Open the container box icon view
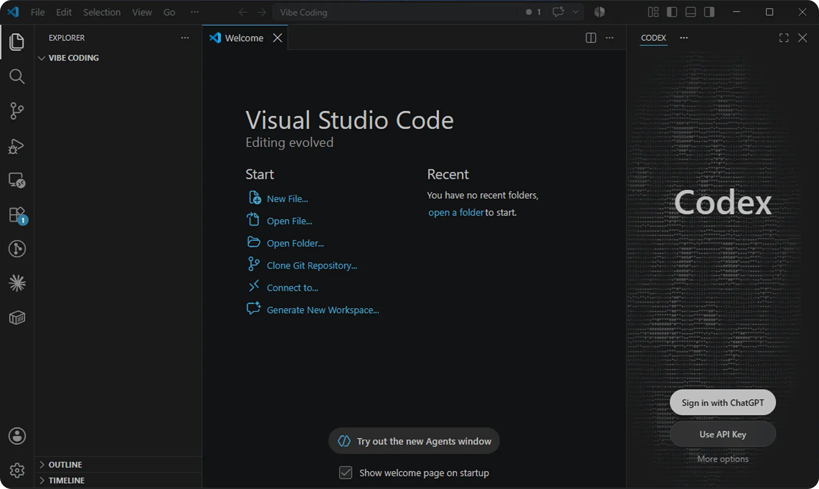Screen dimensions: 819x489 (17, 318)
